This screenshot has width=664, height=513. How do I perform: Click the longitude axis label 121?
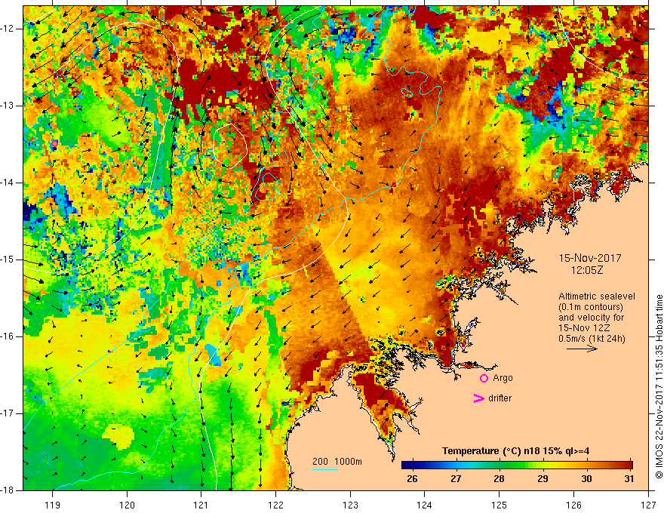point(201,505)
